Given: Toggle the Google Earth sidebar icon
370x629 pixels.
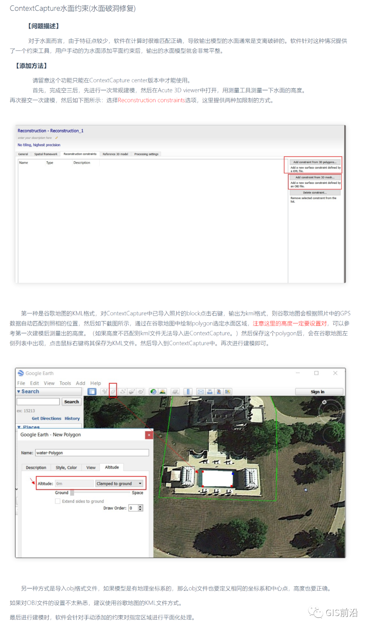Looking at the screenshot, I should [92, 392].
